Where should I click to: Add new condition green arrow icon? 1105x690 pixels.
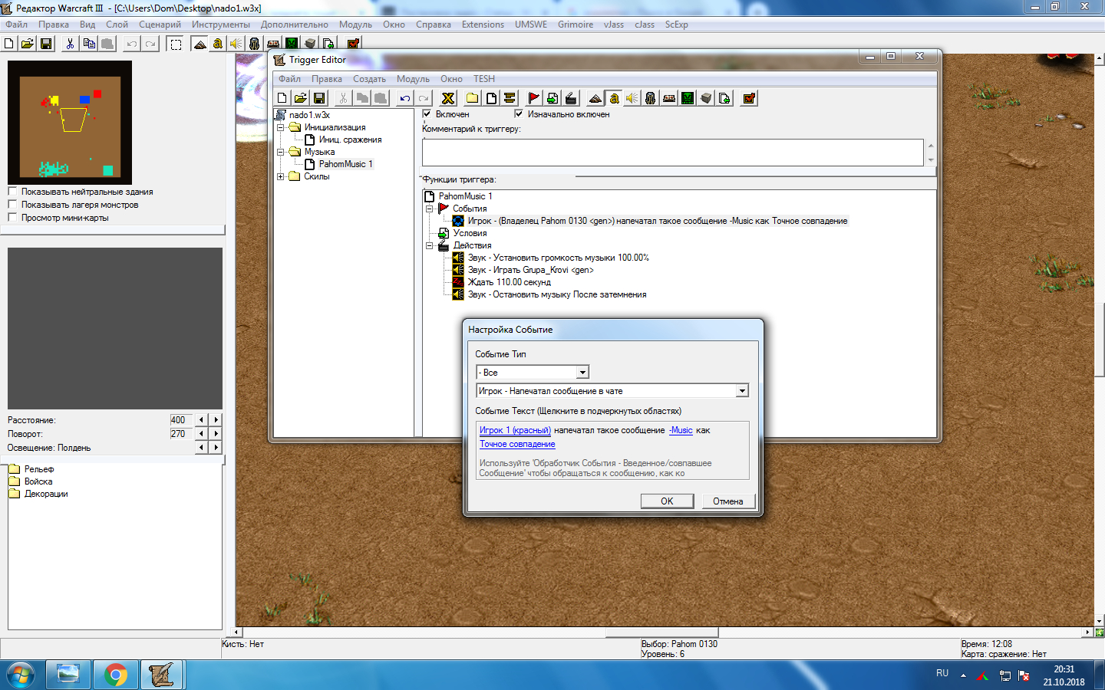pos(552,98)
